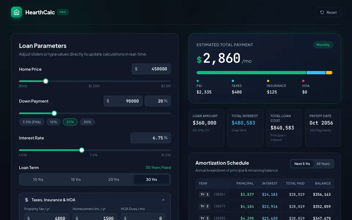Image resolution: width=352 pixels, height=220 pixels.
Task: Click the Interest Rate input field
Action: pyautogui.click(x=150, y=138)
